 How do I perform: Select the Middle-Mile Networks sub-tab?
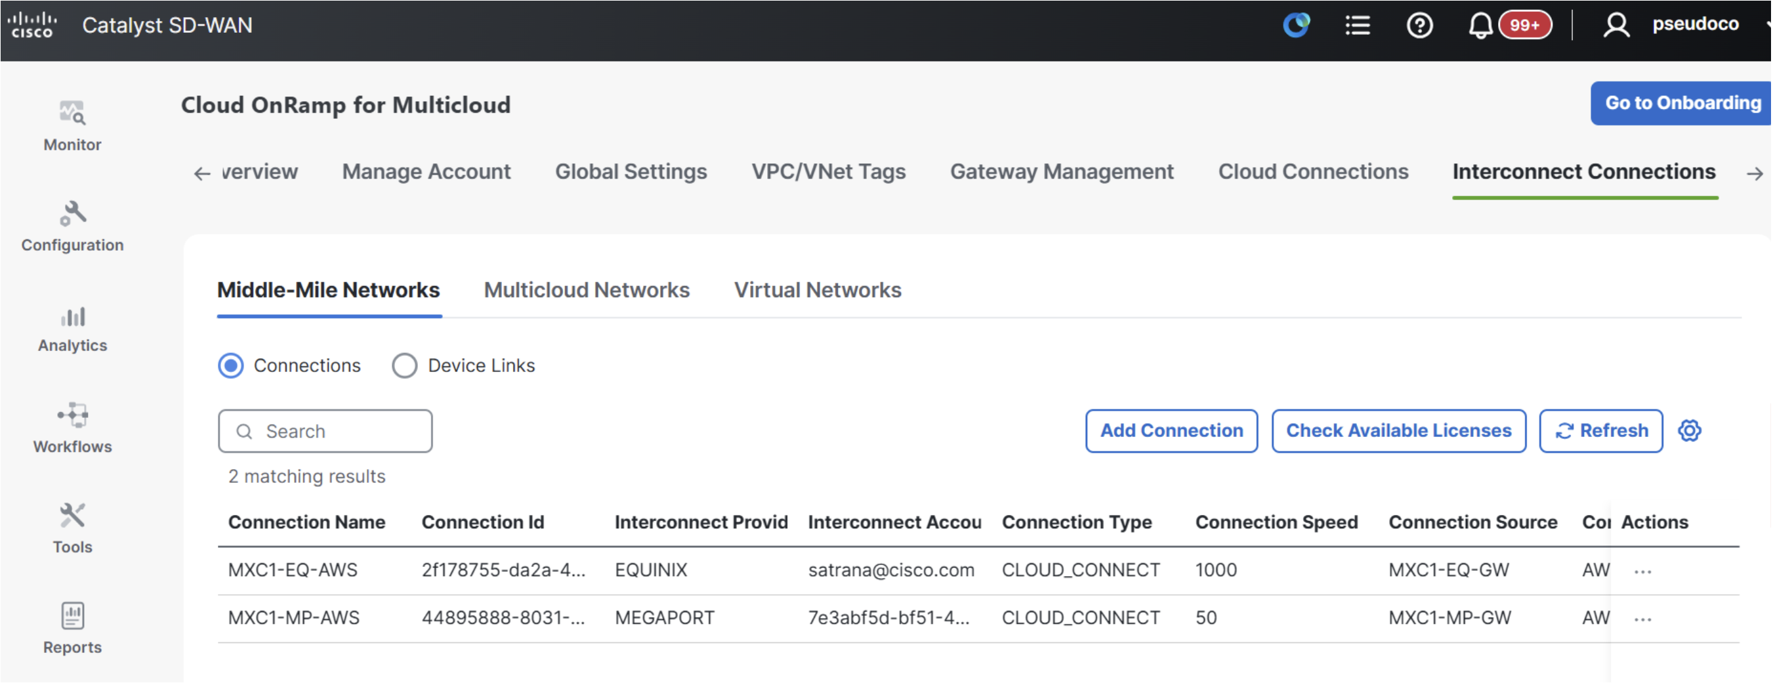click(x=328, y=291)
